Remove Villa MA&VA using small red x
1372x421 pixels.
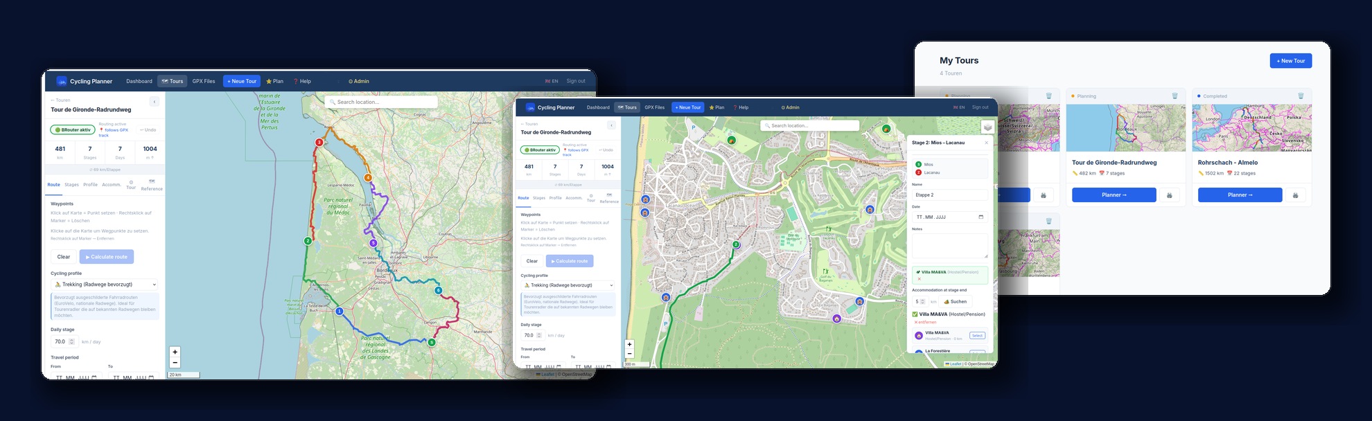coord(920,279)
